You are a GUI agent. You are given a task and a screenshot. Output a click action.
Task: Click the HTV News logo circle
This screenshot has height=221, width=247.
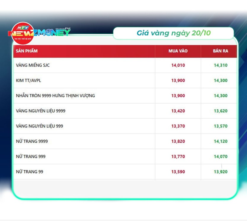(x=23, y=33)
